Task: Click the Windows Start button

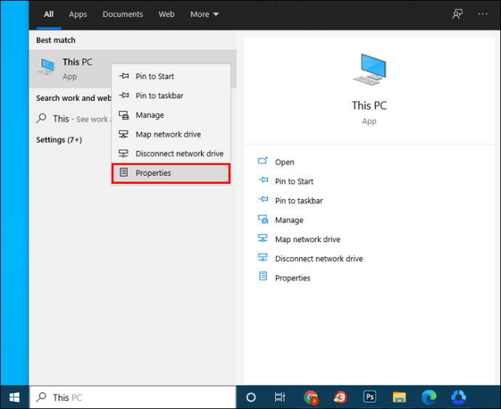Action: pos(15,397)
